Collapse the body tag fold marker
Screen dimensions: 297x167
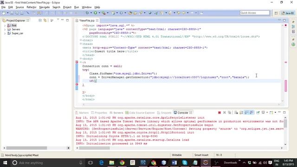pos(81,58)
